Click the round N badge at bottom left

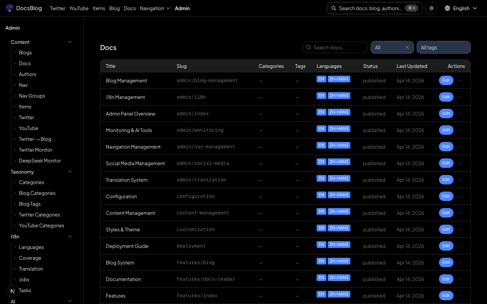click(x=13, y=291)
